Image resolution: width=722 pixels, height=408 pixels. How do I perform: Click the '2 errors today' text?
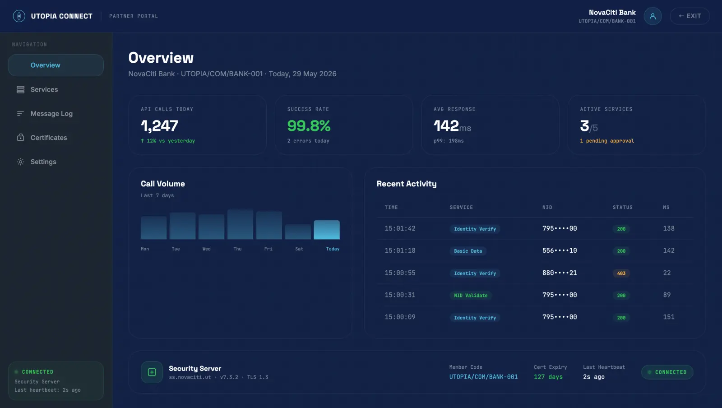(308, 141)
